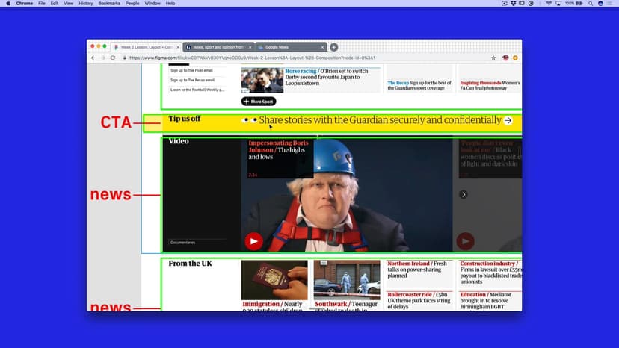Open a new browser tab
Viewport: 619px width, 348px height.
pos(334,47)
